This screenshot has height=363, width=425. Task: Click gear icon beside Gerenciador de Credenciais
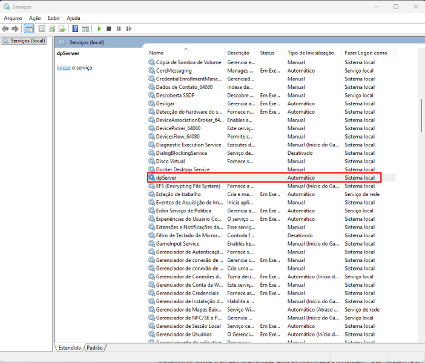click(151, 293)
